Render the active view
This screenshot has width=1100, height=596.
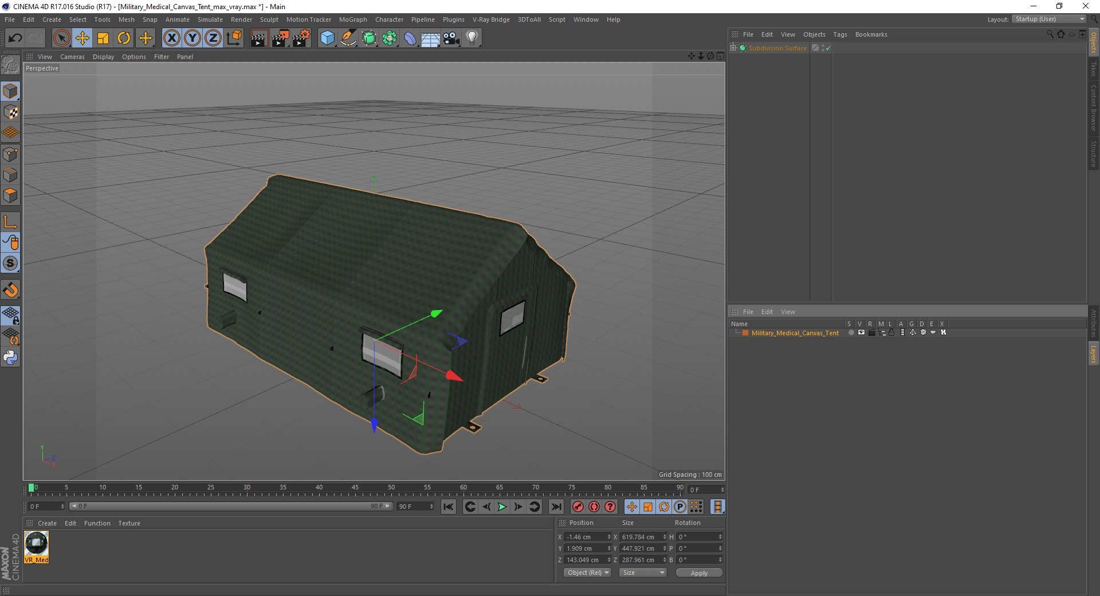pos(259,38)
